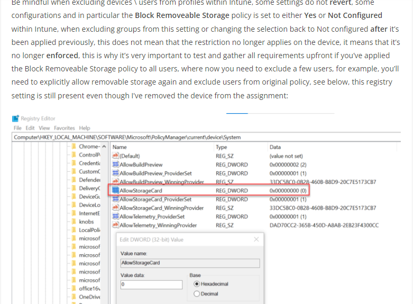This screenshot has width=414, height=304.
Task: Click the AllowStorageCard_ProviderSet DWORD icon
Action: point(115,199)
